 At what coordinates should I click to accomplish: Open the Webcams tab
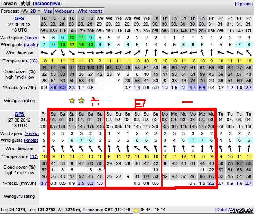click(x=65, y=11)
